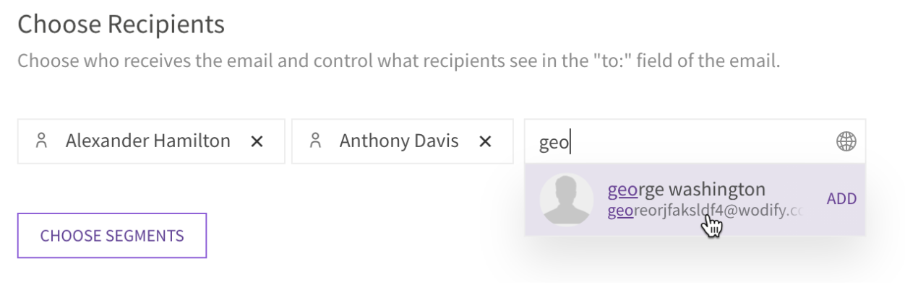The width and height of the screenshot is (905, 287).
Task: Focus the recipient search field containing "geo"
Action: coord(695,141)
